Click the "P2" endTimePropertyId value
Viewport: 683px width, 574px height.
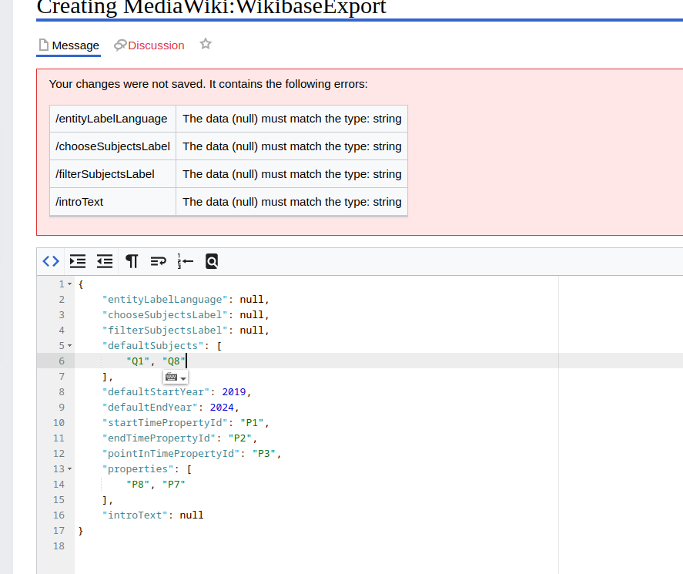[240, 438]
